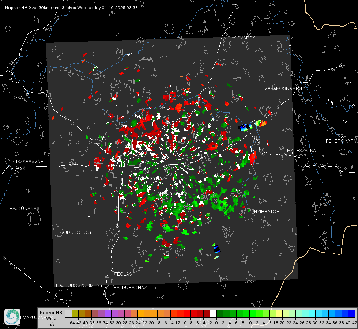Click the olive swatch above the -64 label
Viewport: 358px width, 329px height.
tap(75, 314)
